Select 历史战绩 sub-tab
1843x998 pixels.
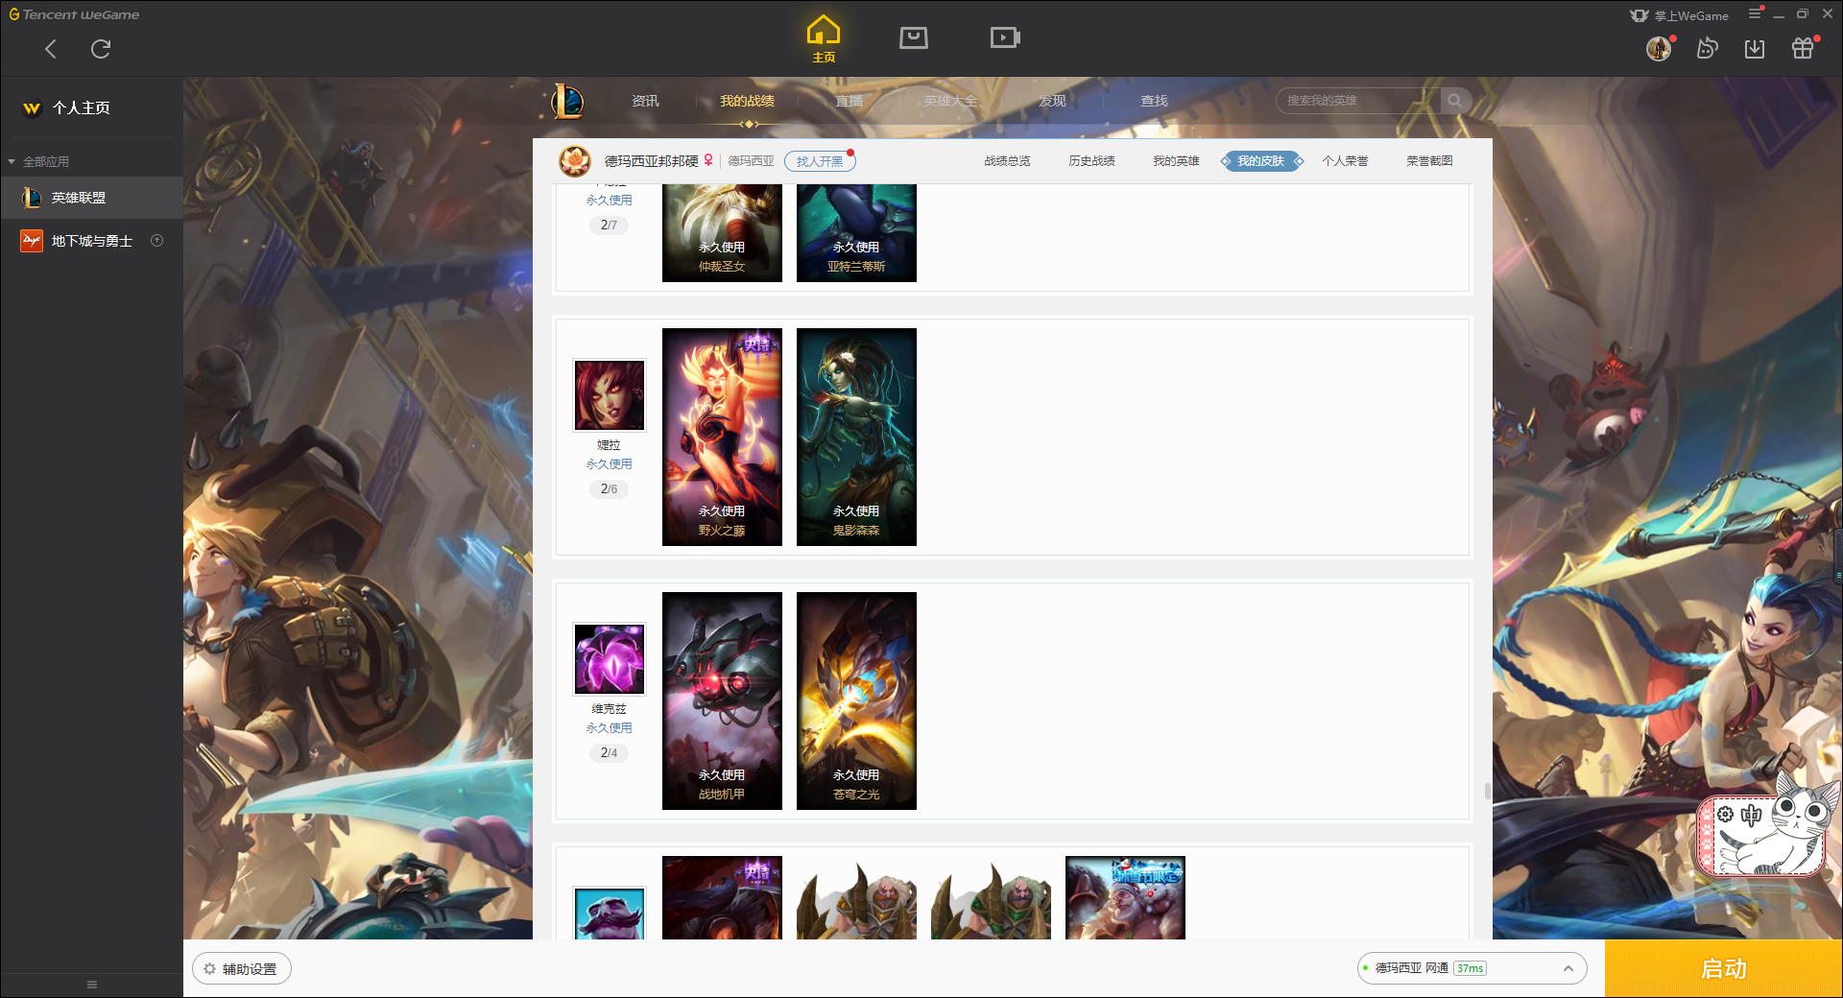pos(1091,161)
